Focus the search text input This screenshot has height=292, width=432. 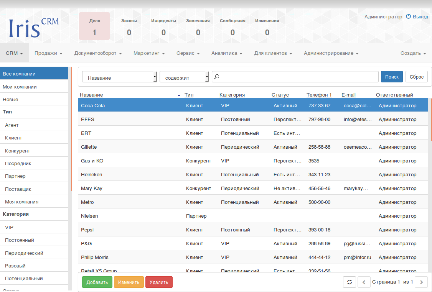[295, 77]
